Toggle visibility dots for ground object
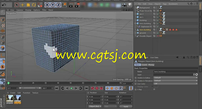The image size is (202, 109). point(156,33)
